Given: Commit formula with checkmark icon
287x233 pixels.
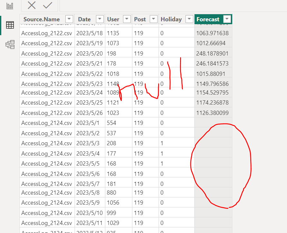Looking at the screenshot, I should [48, 5].
